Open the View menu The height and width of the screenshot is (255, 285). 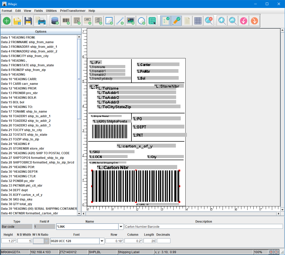[27, 11]
